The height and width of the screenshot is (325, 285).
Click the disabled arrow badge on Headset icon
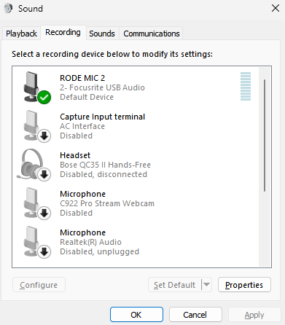pos(44,174)
